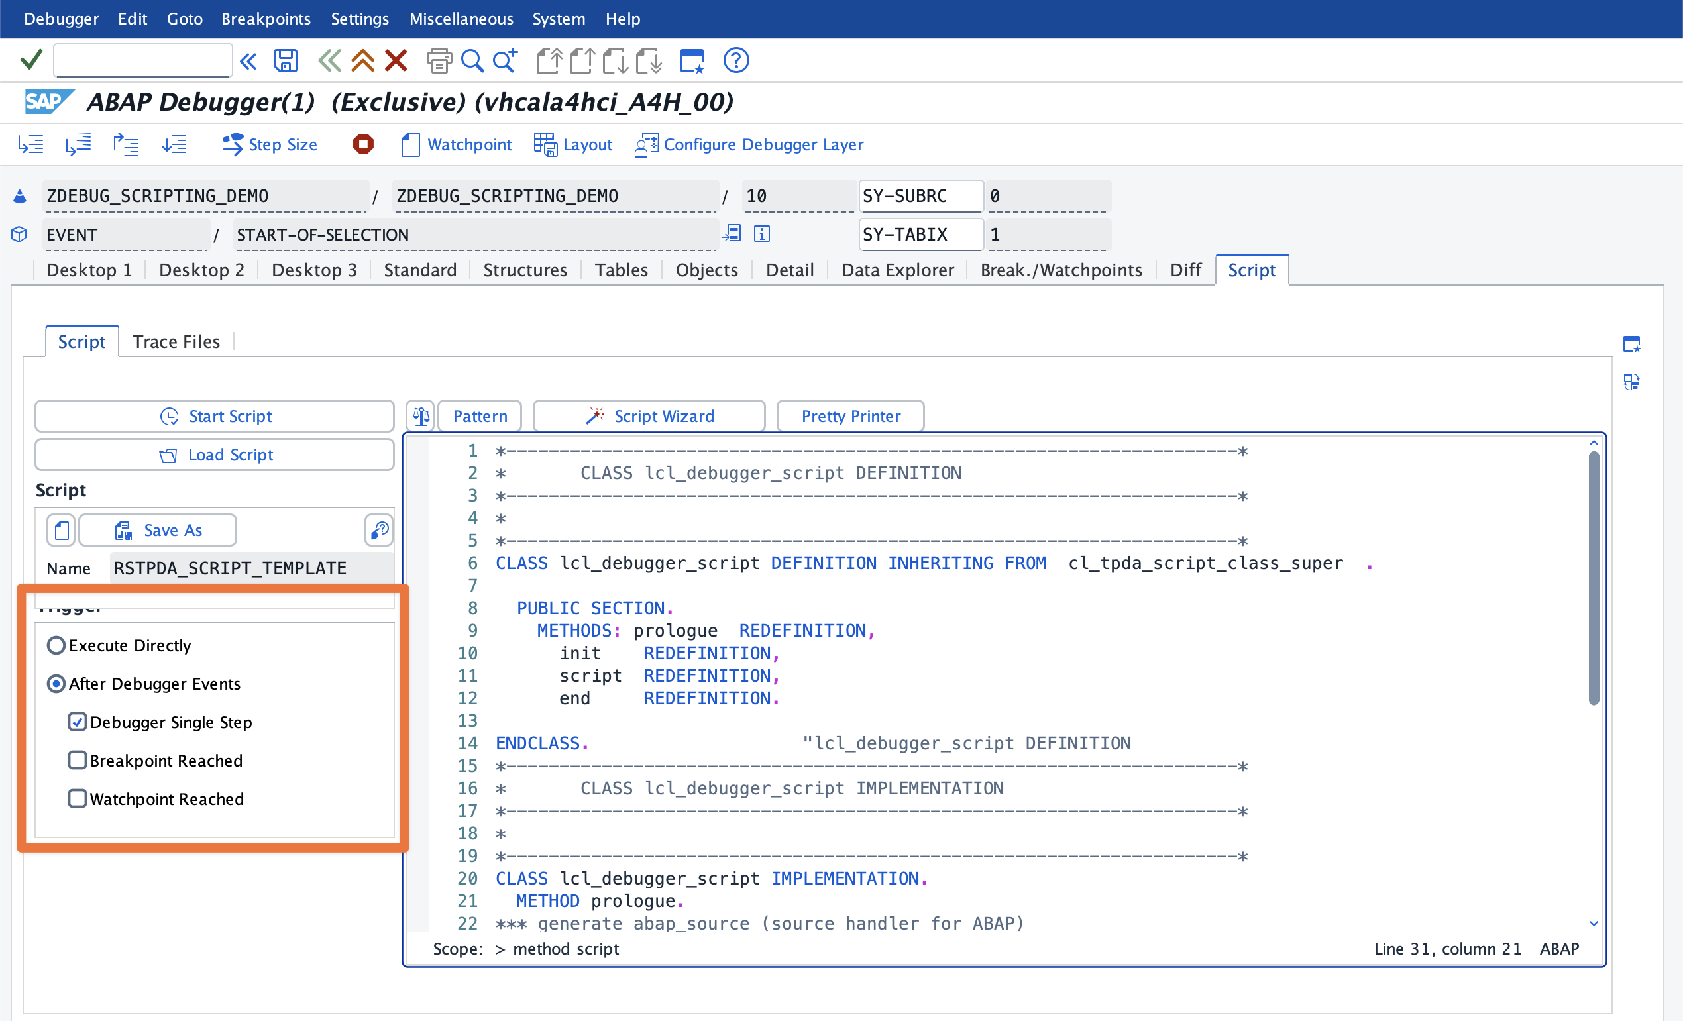Click the First Page icon
Screen dimensions: 1683x1021
[549, 61]
